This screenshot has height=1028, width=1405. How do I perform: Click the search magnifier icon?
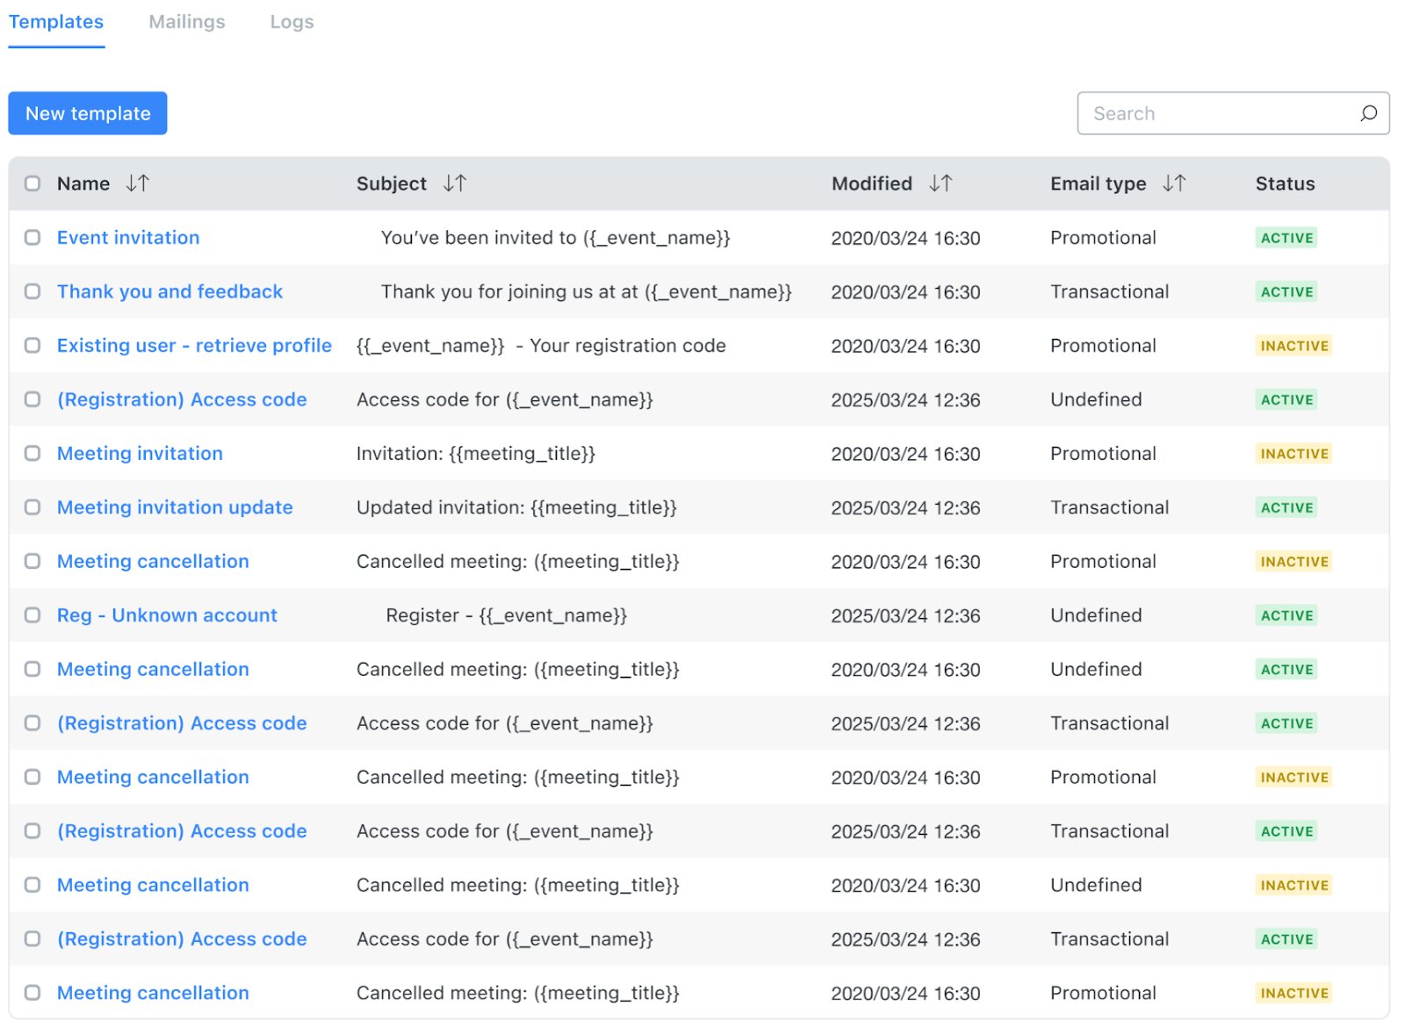[x=1368, y=113]
